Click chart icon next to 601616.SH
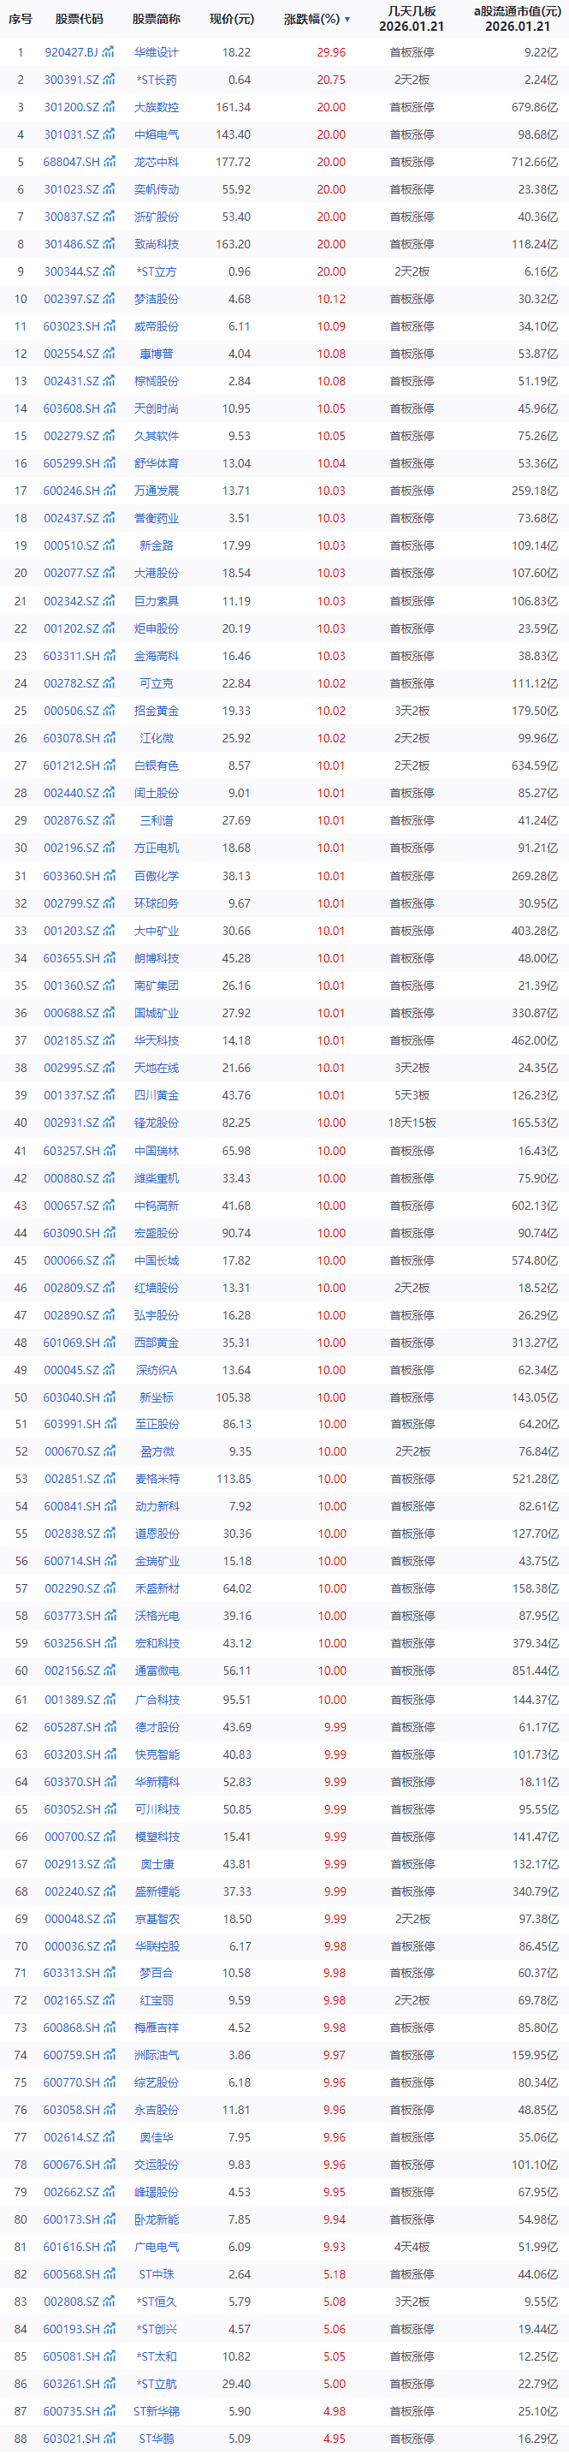This screenshot has height=2454, width=569. coord(110,2246)
